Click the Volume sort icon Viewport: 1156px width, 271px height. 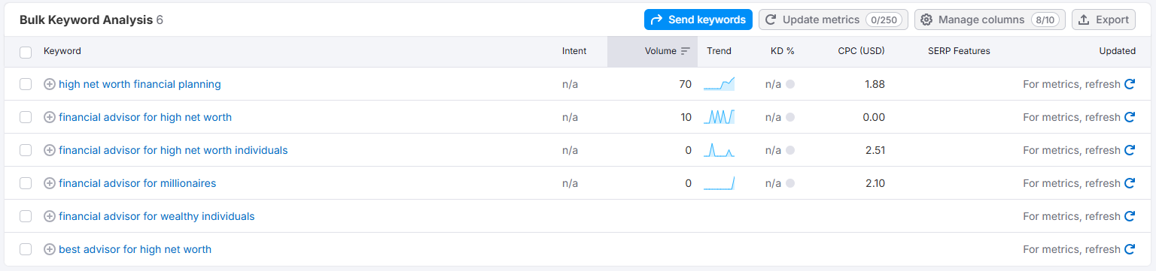[686, 51]
